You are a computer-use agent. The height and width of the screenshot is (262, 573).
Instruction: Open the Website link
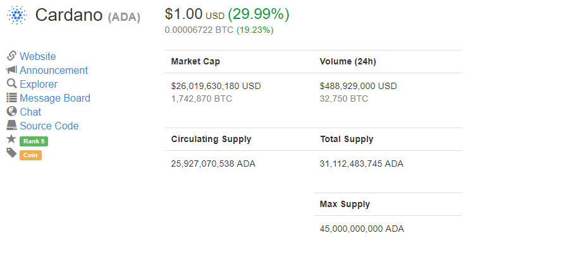click(x=38, y=56)
